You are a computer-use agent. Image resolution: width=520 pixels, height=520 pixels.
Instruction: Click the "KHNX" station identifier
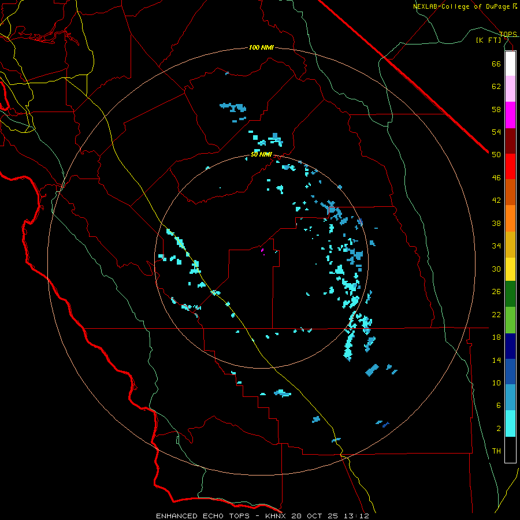click(277, 516)
